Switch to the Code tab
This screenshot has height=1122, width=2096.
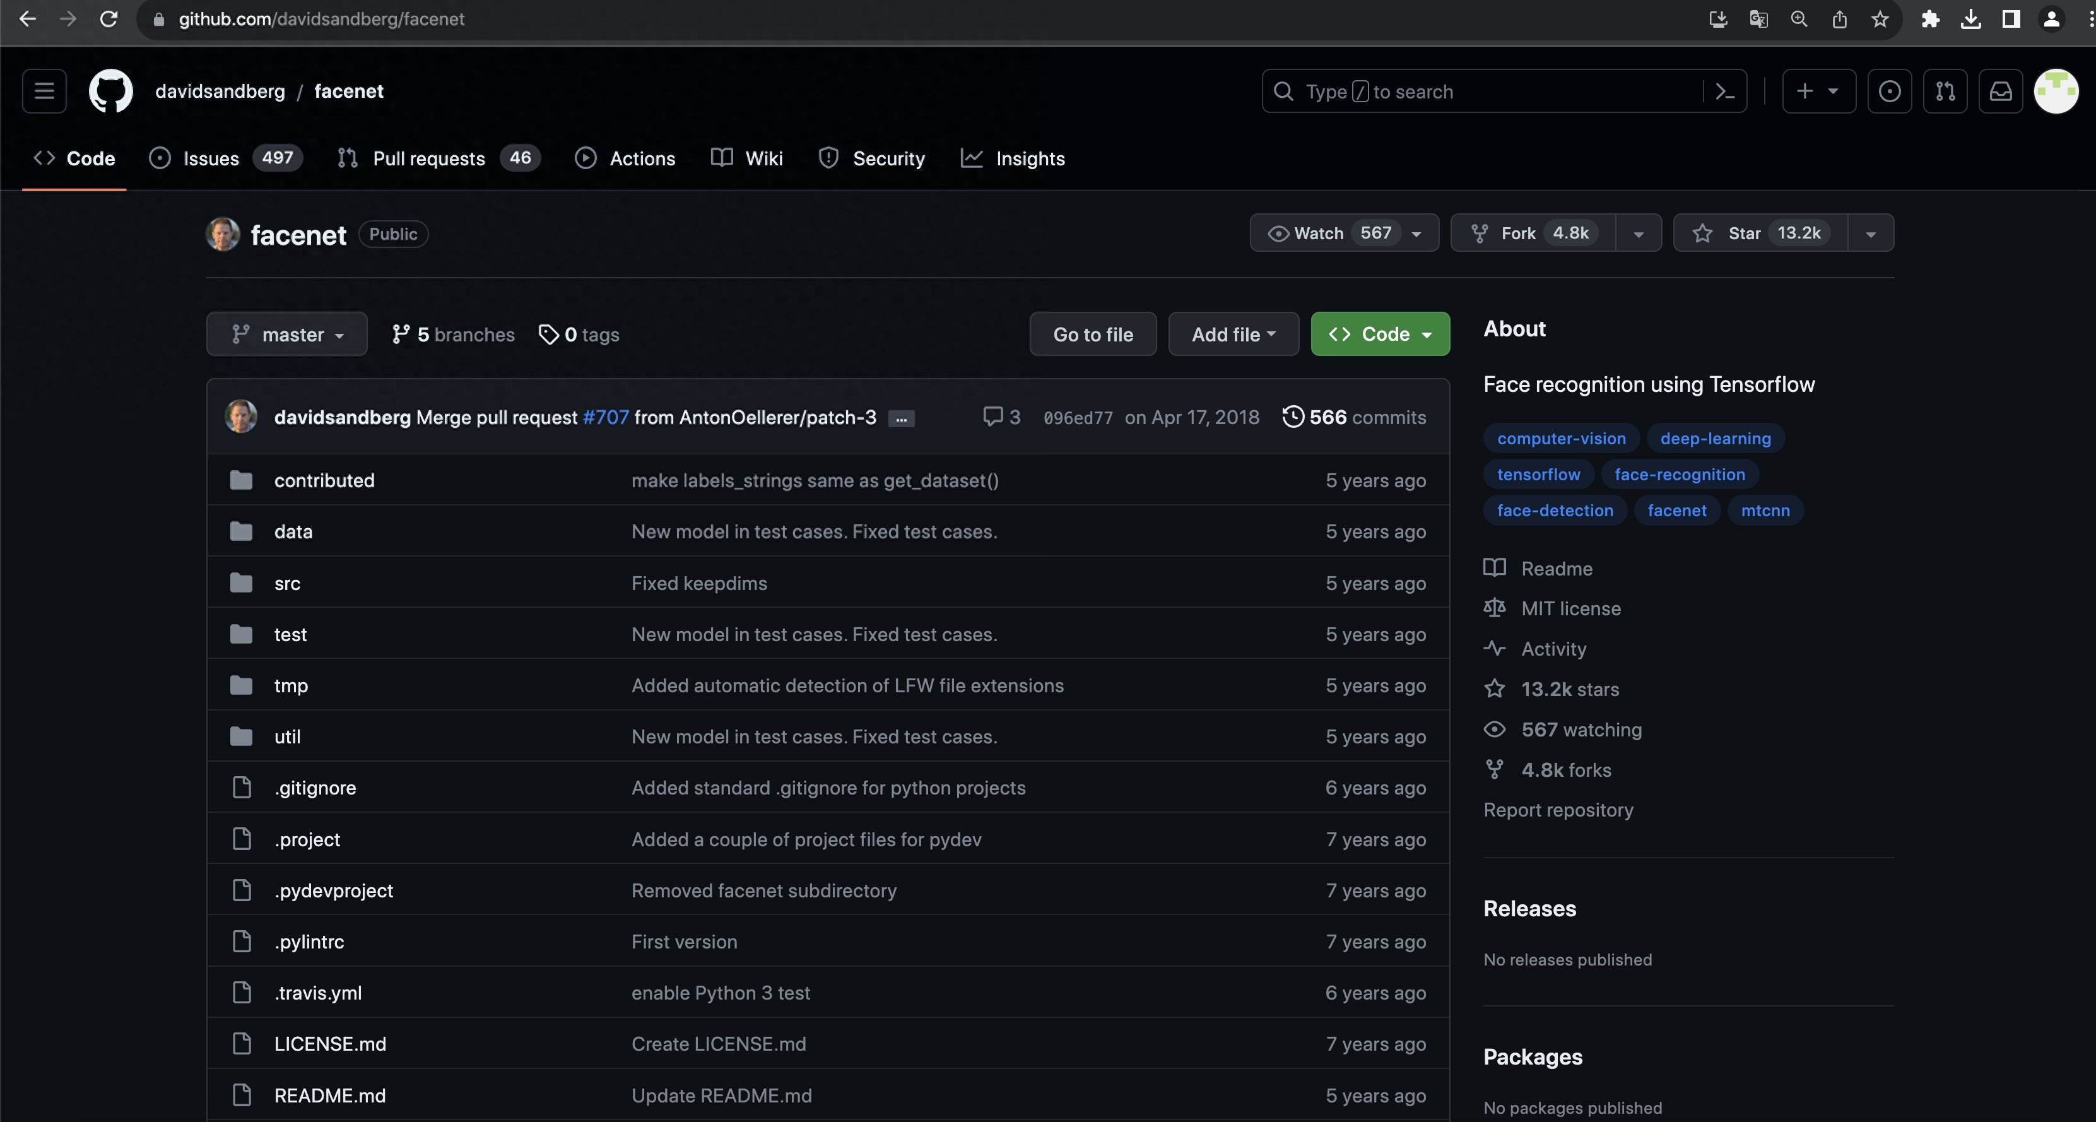pyautogui.click(x=74, y=158)
